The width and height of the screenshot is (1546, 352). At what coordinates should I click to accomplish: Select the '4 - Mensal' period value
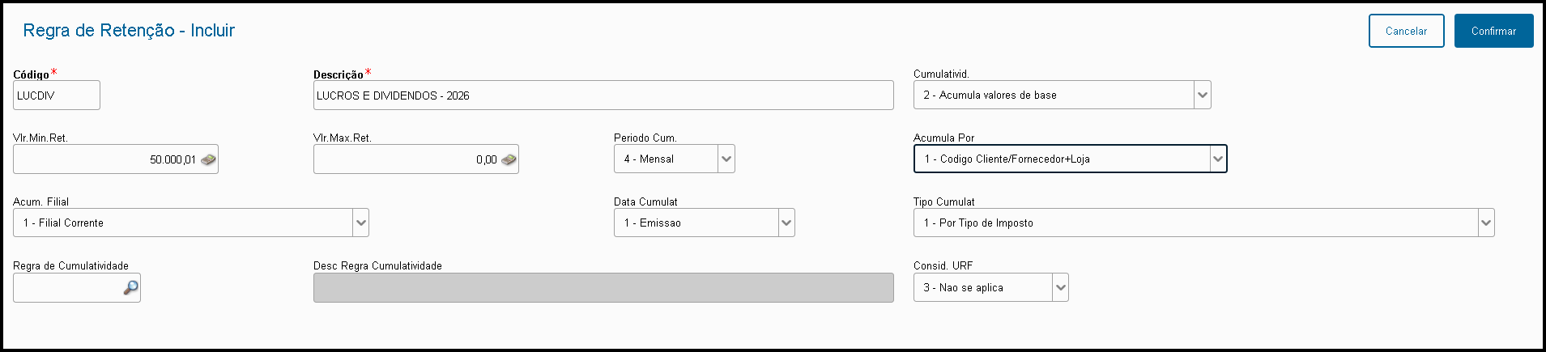point(666,159)
